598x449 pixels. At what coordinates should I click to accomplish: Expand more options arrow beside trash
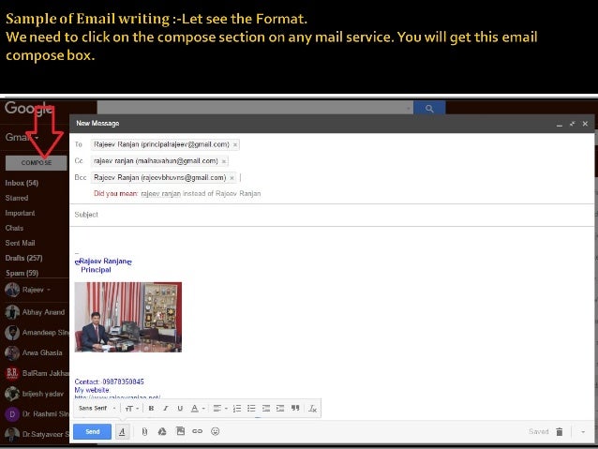(583, 432)
